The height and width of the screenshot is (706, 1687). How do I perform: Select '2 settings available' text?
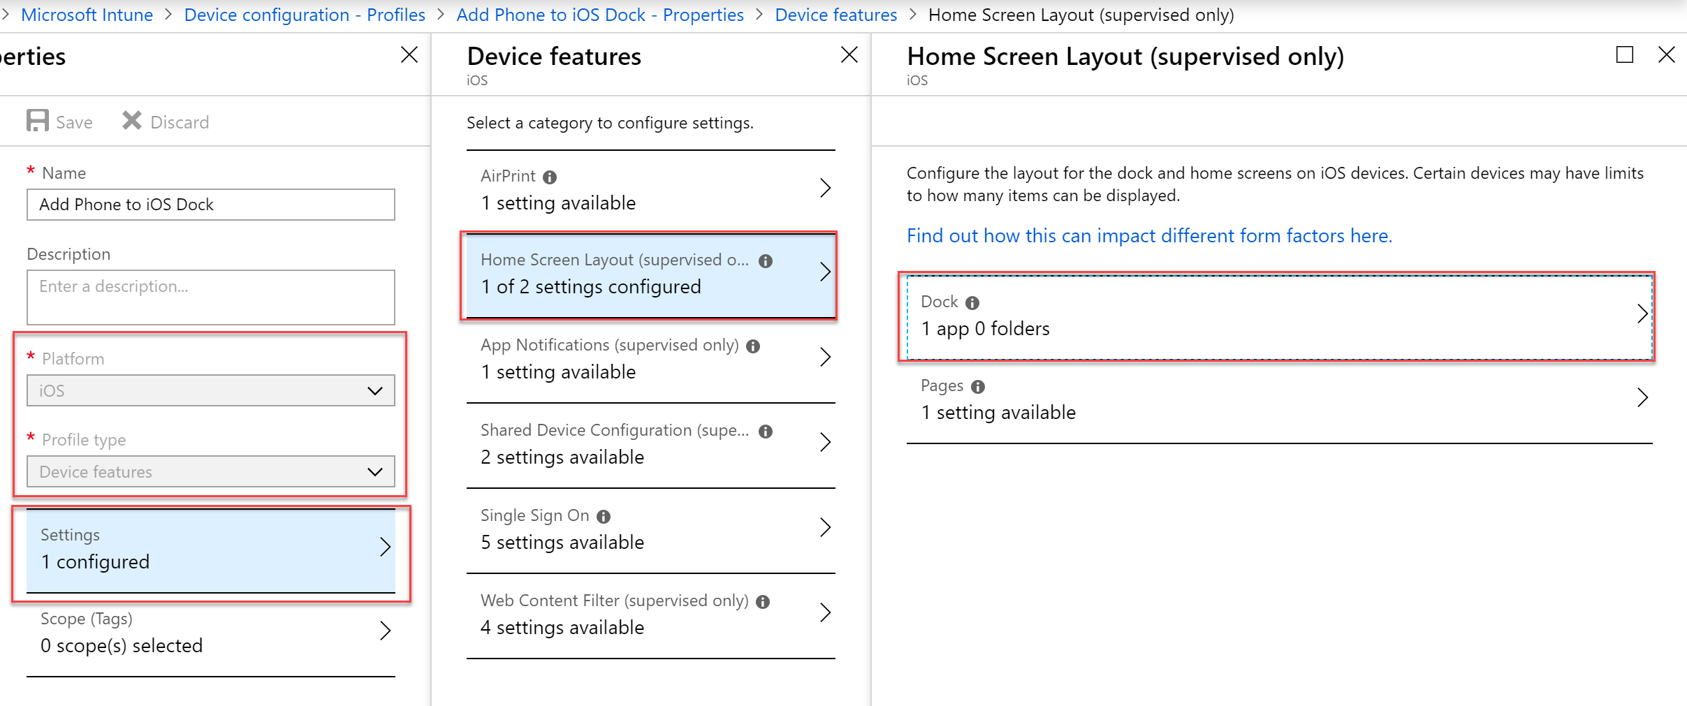click(562, 457)
